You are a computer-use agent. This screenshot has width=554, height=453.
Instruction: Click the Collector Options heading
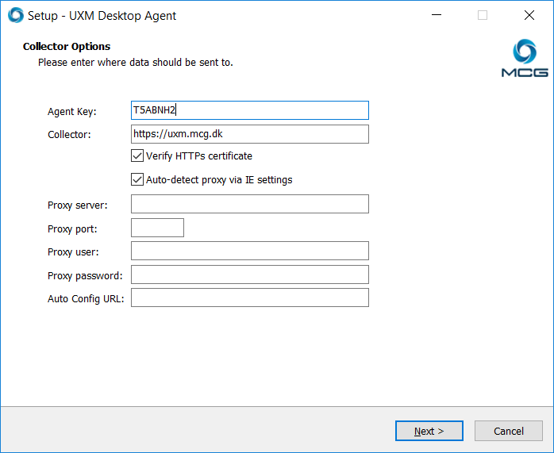67,47
